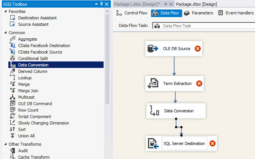This screenshot has height=159, width=255.
Task: Collapse the Favorites toolbox group
Action: point(5,11)
